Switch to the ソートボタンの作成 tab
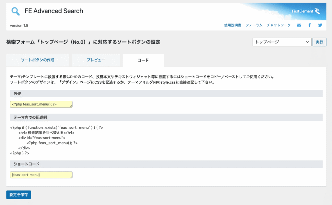The height and width of the screenshot is (205, 332). coord(38,60)
